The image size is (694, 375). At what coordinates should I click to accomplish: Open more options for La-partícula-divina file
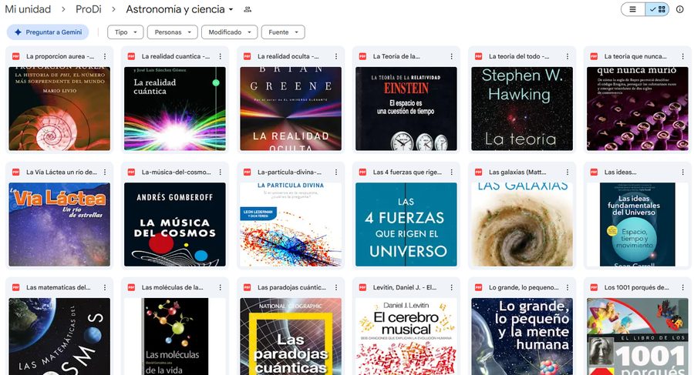tap(336, 172)
